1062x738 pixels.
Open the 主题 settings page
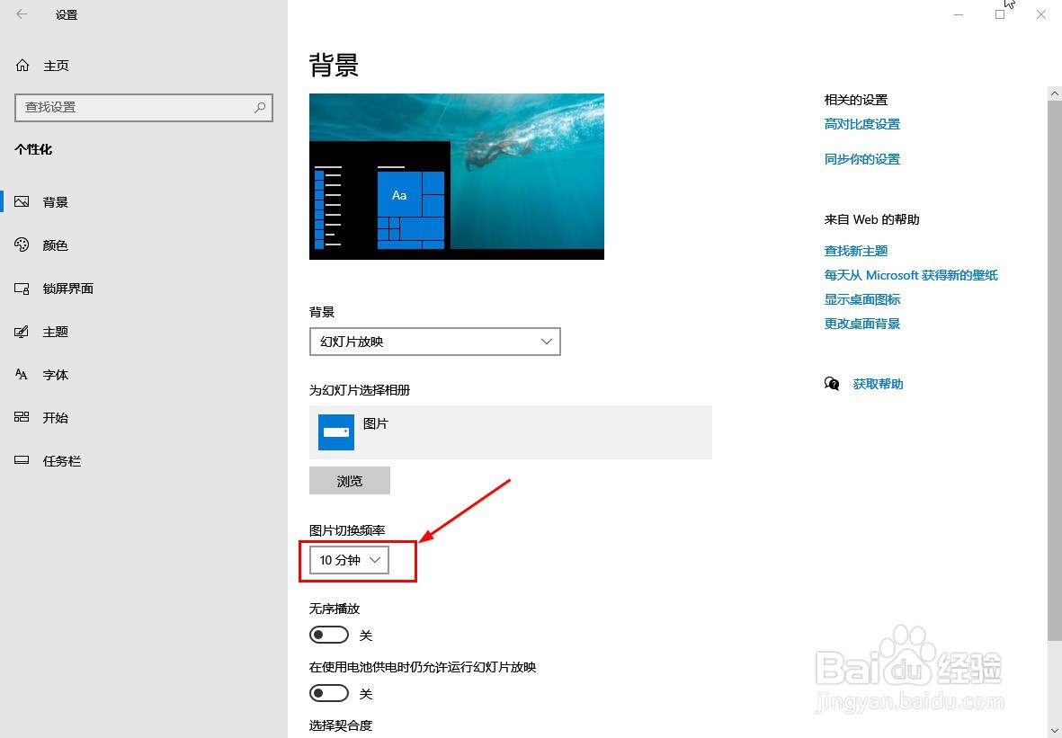point(144,332)
